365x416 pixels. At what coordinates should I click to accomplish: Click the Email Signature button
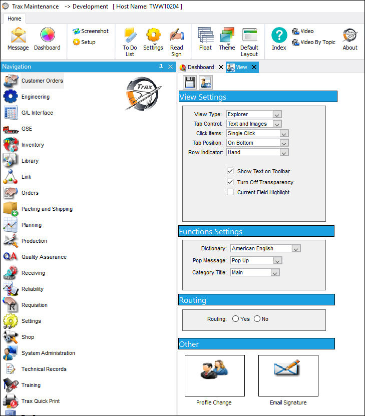tap(288, 375)
